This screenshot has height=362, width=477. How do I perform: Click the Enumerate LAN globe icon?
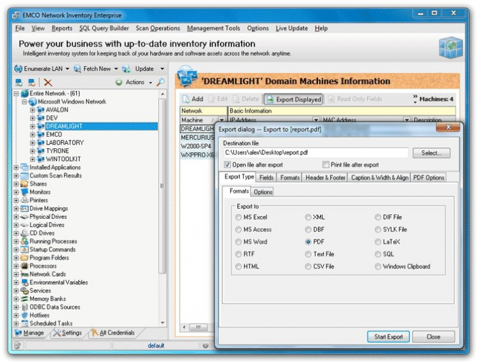click(x=18, y=69)
